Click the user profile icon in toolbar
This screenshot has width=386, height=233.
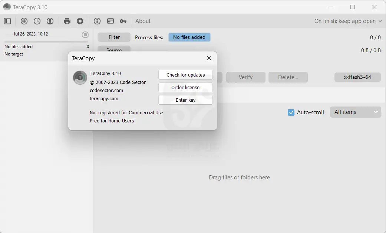point(50,21)
